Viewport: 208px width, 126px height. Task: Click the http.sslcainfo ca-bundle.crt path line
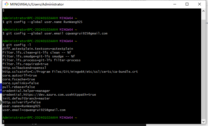coord(70,72)
